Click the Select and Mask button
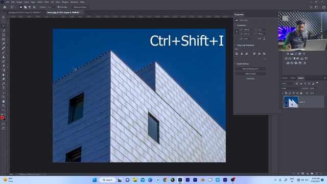327x184 pixels. (x=80, y=7)
